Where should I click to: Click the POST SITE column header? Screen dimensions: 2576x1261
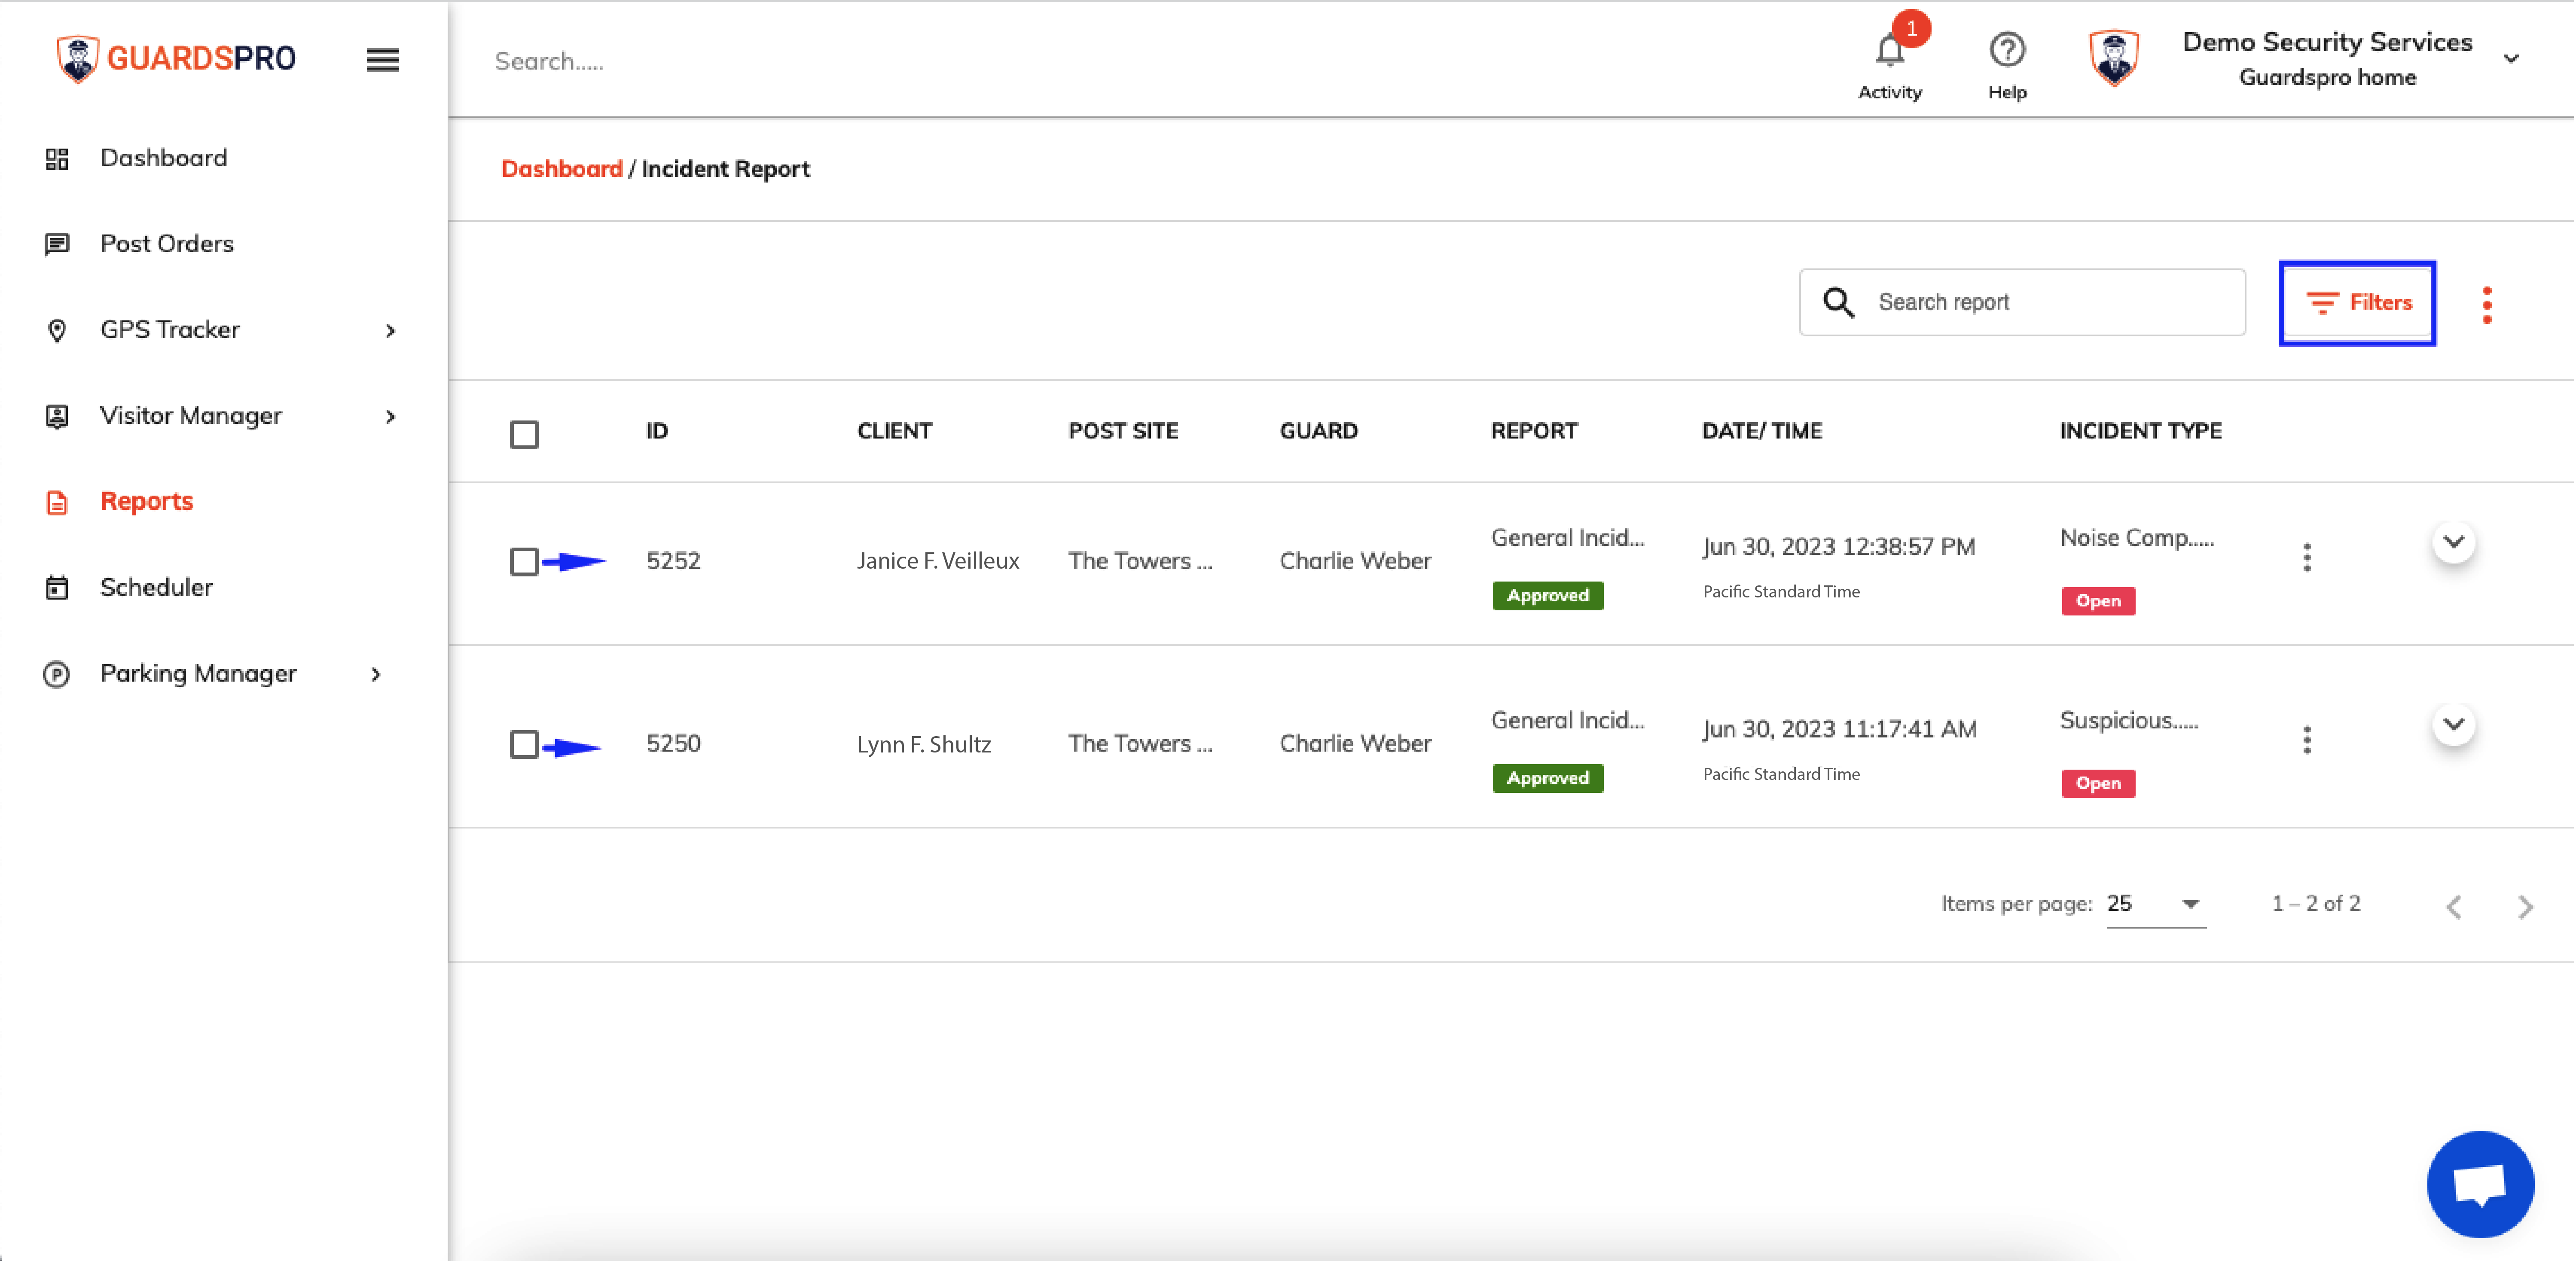click(x=1123, y=431)
